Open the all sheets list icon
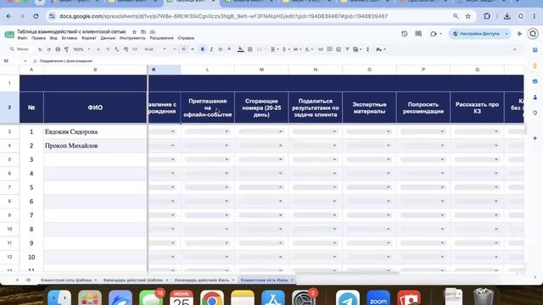543x305 pixels. (x=28, y=280)
